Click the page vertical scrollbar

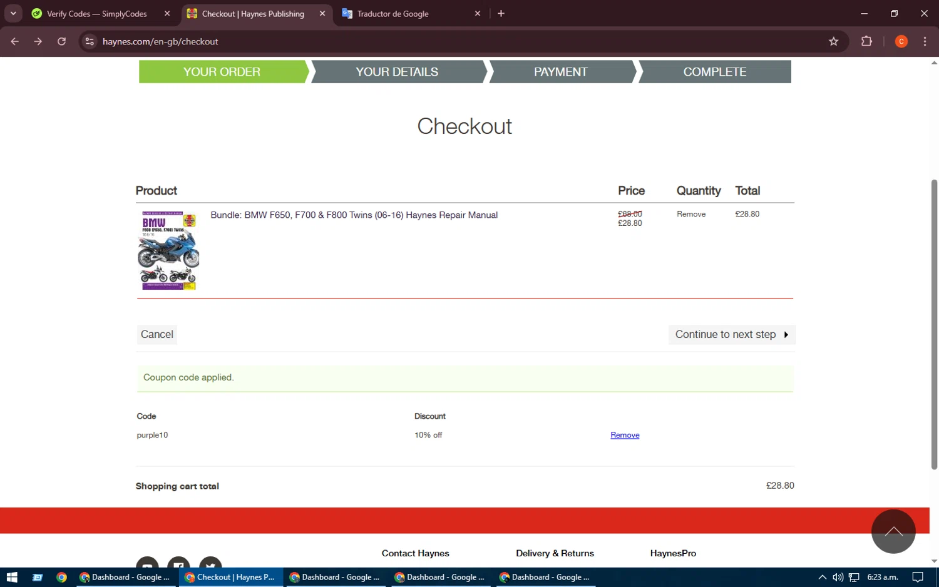coord(934,324)
